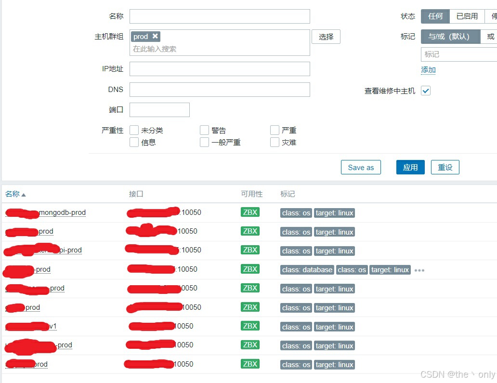Check the 严重 severity box
This screenshot has width=497, height=383.
275,130
